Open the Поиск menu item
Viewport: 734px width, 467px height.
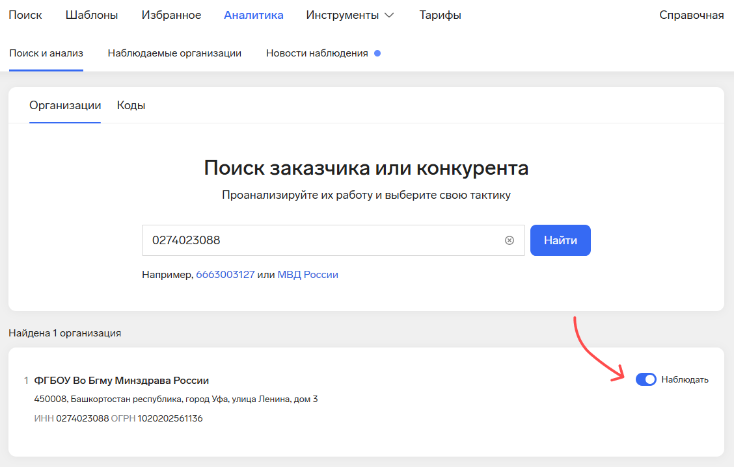(x=25, y=15)
